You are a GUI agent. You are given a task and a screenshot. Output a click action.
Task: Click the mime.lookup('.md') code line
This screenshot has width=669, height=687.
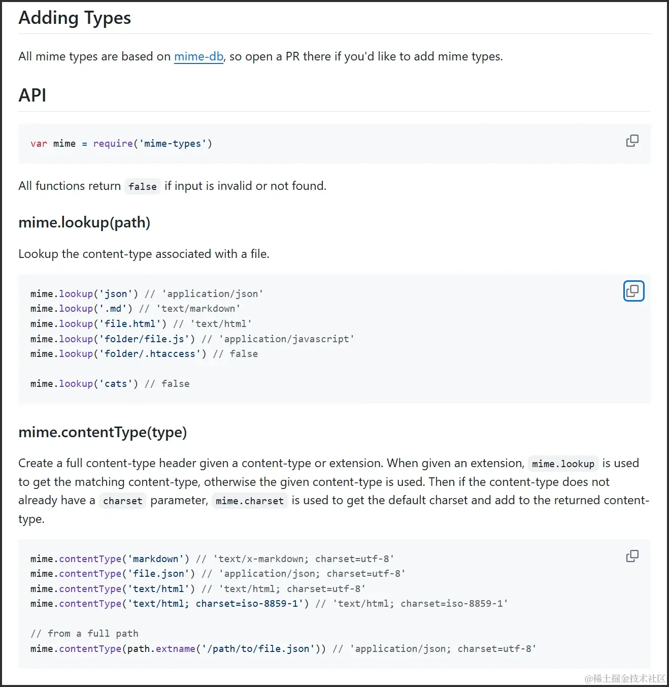[x=135, y=309]
